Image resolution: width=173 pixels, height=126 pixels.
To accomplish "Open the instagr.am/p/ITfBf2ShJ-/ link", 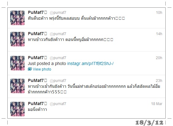I will click(x=90, y=63).
